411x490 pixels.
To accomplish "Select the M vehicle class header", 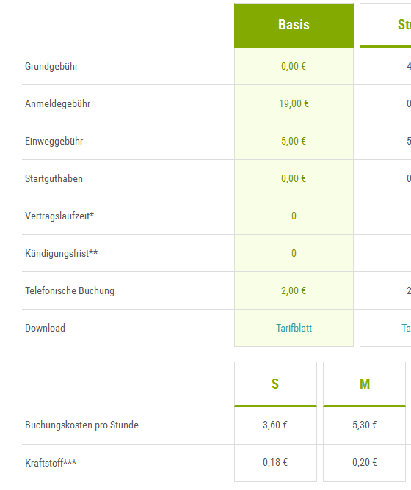I will [x=364, y=384].
